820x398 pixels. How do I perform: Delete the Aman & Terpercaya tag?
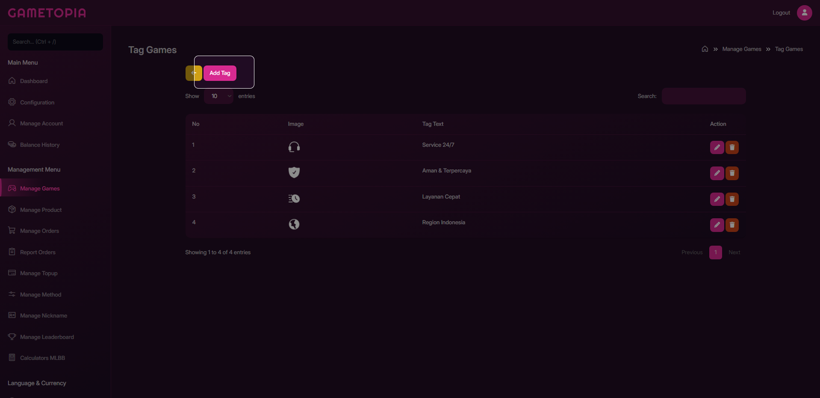tap(732, 173)
